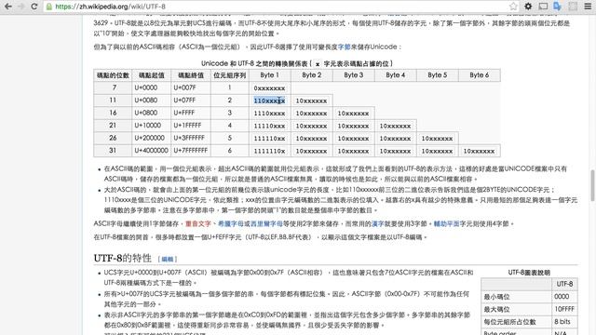Click the U+1FFFFF cell

coord(191,126)
